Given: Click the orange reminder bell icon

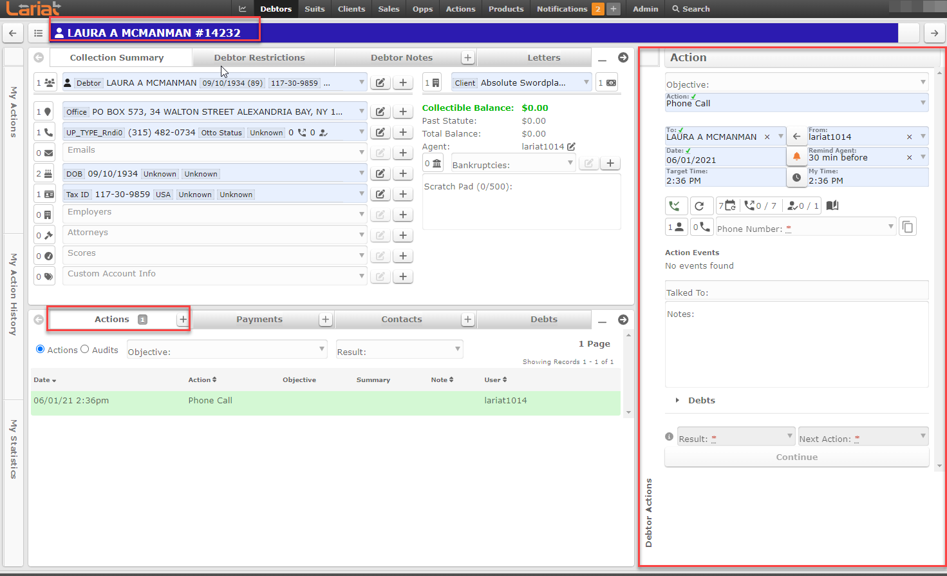Looking at the screenshot, I should pos(796,156).
